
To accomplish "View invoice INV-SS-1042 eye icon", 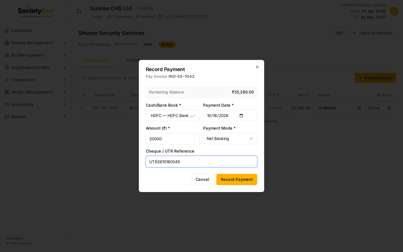I will [359, 108].
